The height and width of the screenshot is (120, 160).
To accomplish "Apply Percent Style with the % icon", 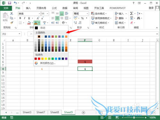I will pos(82,18).
